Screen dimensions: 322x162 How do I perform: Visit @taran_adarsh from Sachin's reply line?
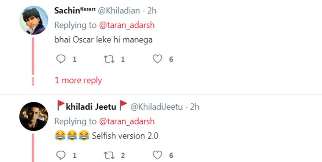coord(127,25)
